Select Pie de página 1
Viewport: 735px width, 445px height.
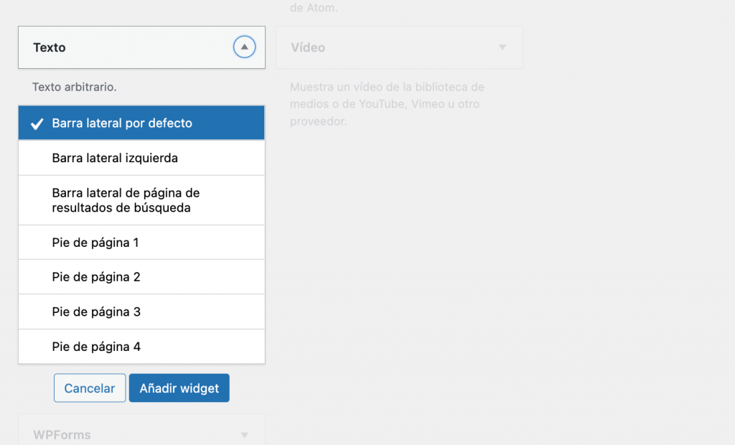coord(141,243)
